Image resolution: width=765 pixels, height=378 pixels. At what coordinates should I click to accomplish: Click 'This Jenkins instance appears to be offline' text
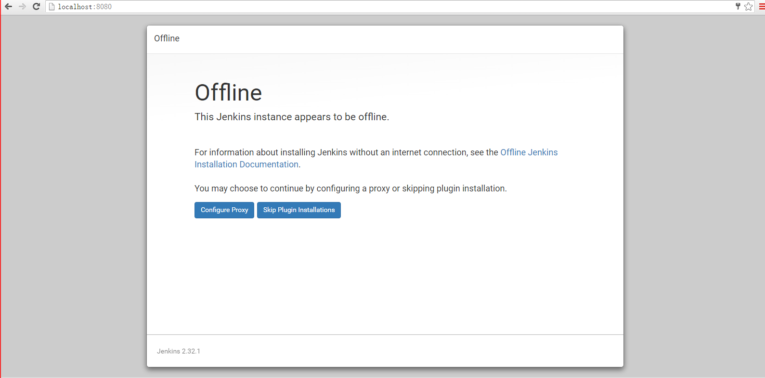[292, 117]
